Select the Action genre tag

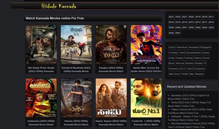coord(172,47)
